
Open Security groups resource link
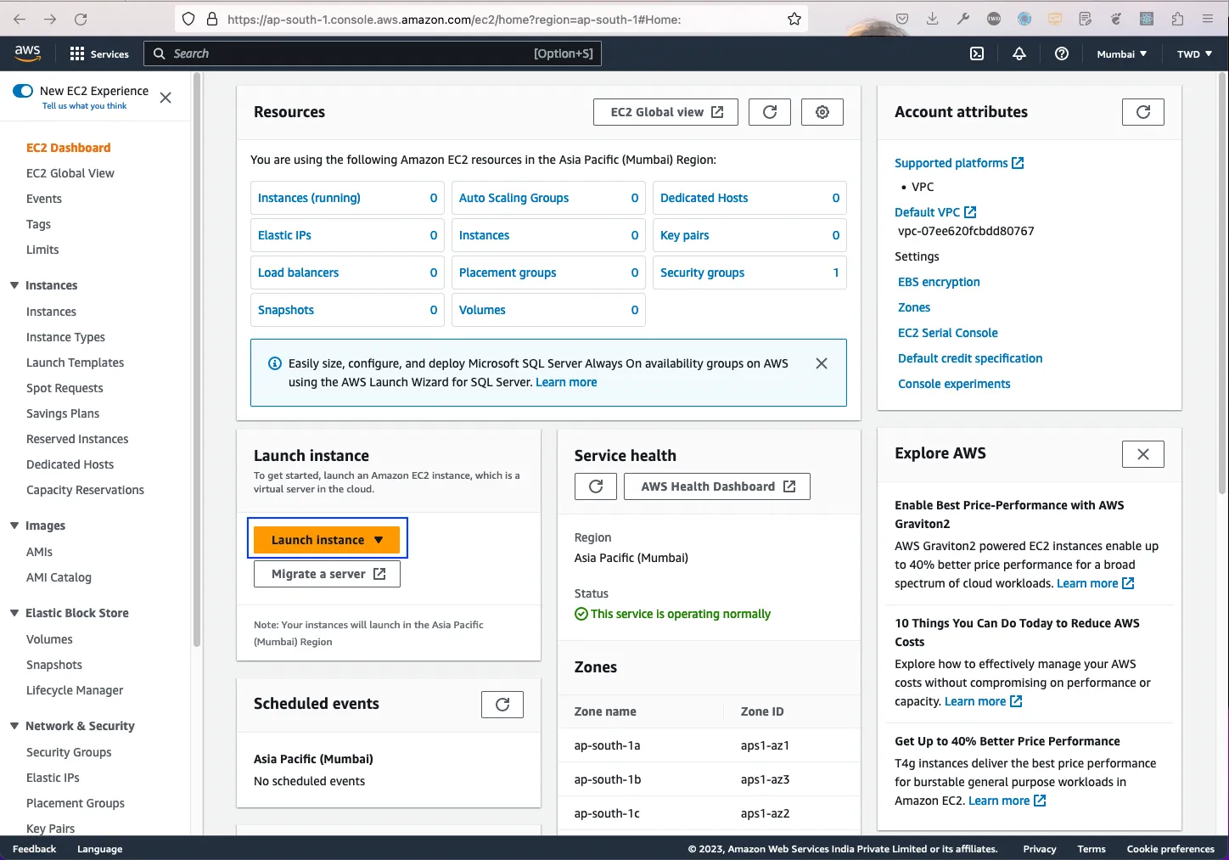(703, 273)
